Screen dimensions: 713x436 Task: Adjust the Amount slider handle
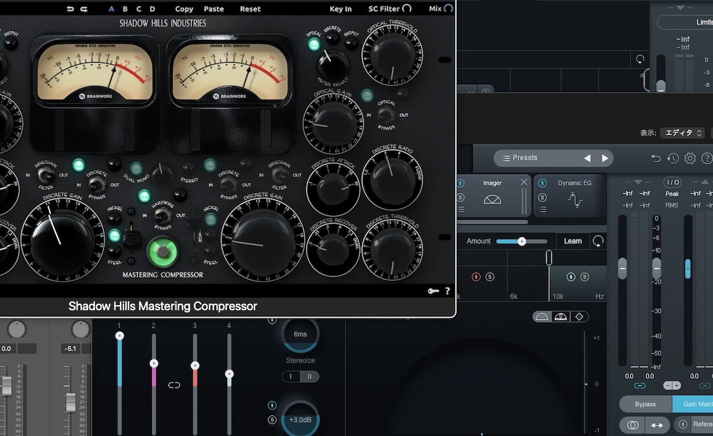click(x=522, y=241)
